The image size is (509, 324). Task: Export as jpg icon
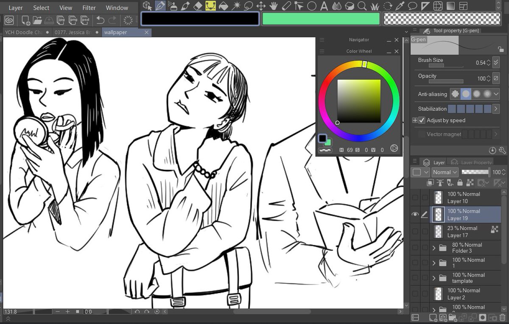coord(61,20)
